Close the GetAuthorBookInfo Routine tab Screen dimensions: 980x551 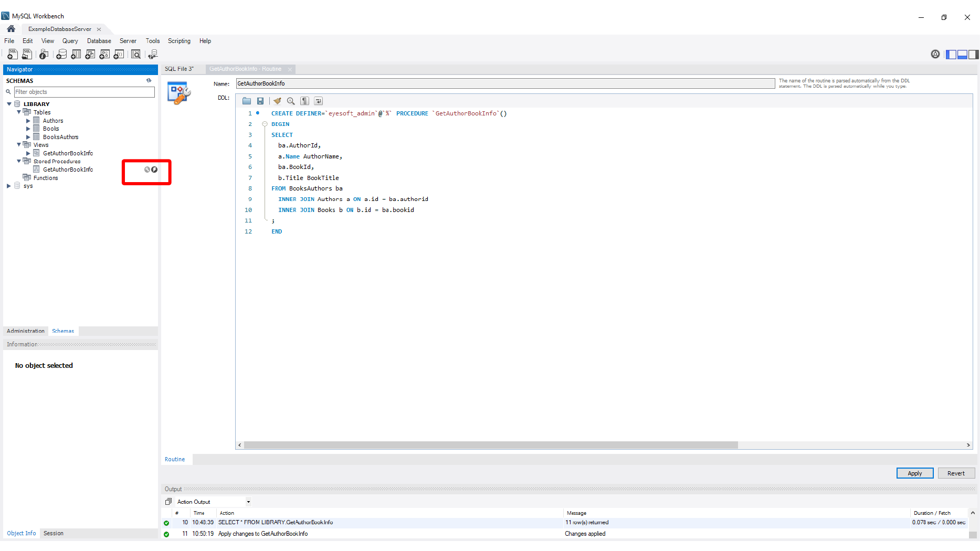pos(290,69)
